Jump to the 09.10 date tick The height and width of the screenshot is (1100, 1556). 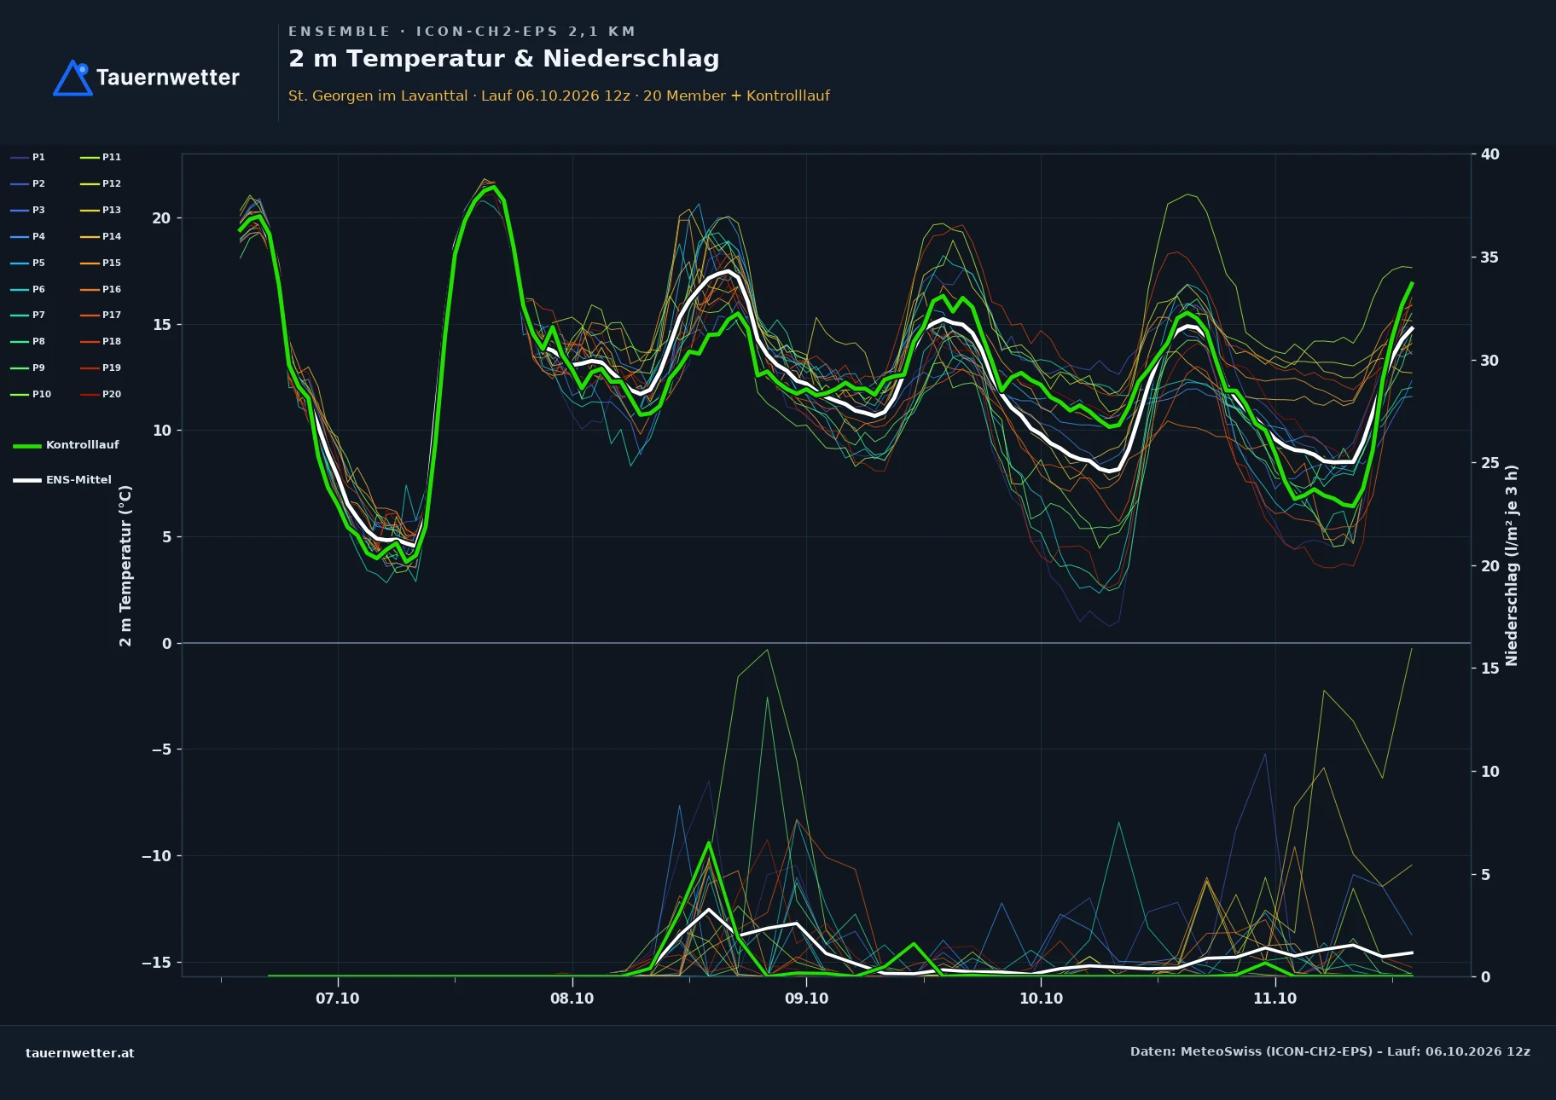[x=806, y=999]
